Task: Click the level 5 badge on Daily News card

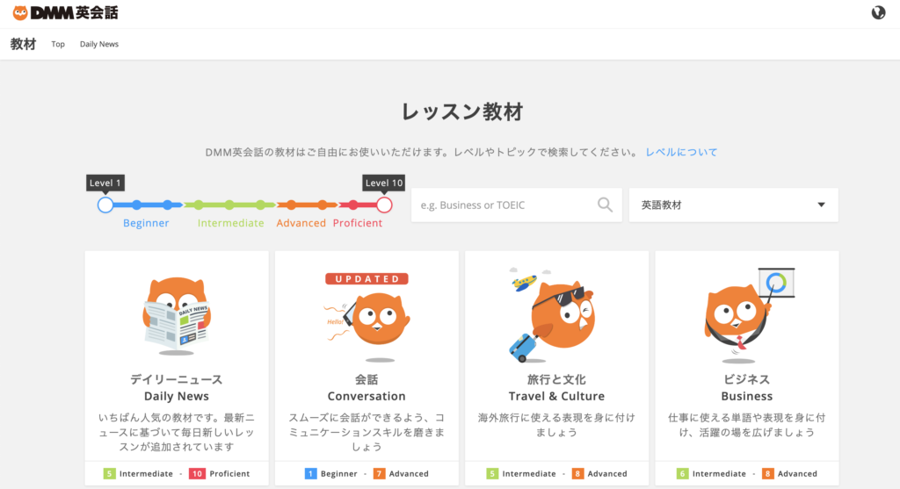Action: coord(109,473)
